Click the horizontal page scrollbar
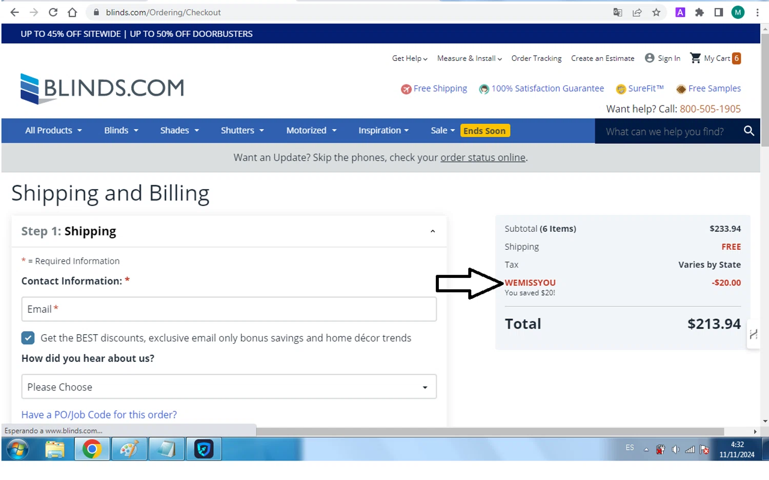The width and height of the screenshot is (769, 480). (490, 431)
